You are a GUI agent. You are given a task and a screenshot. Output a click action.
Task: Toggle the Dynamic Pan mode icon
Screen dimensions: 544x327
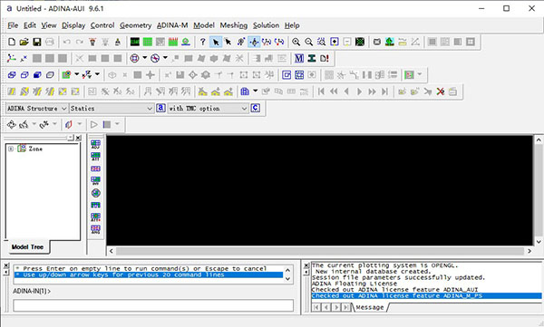click(x=254, y=42)
